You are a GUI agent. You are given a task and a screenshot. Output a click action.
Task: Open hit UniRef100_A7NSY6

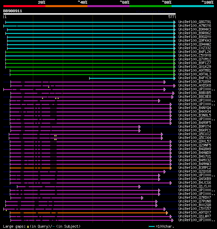195,26
